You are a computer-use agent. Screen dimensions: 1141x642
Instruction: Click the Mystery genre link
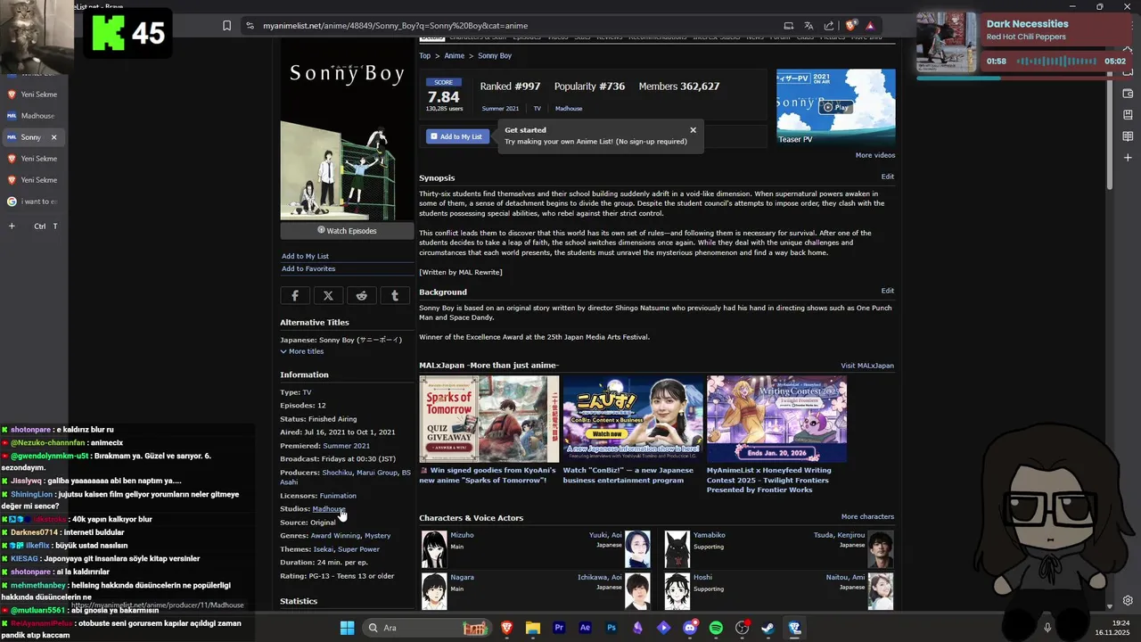coord(378,536)
